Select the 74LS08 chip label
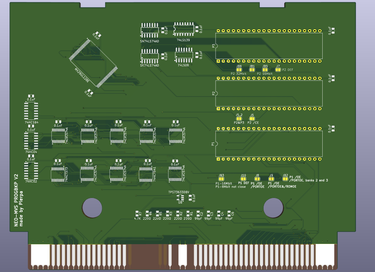The height and width of the screenshot is (272, 375). tap(183, 65)
